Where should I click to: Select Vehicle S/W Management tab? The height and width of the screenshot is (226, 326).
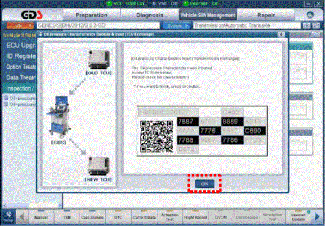click(208, 15)
